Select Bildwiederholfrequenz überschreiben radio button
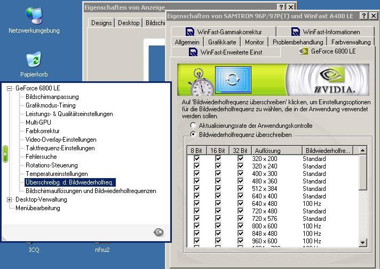 [x=193, y=134]
